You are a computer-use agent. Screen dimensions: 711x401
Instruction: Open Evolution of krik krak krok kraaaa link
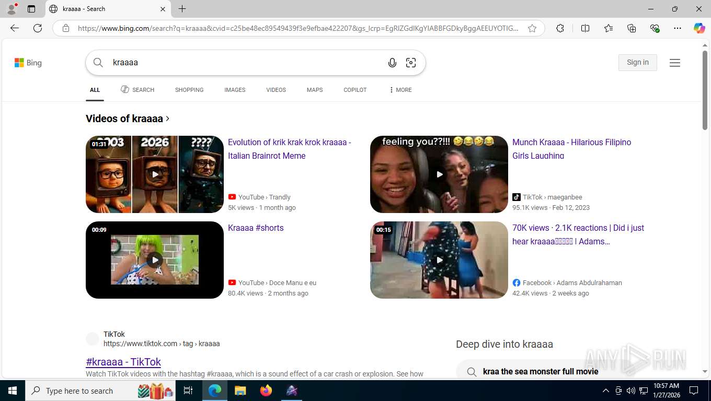(289, 149)
